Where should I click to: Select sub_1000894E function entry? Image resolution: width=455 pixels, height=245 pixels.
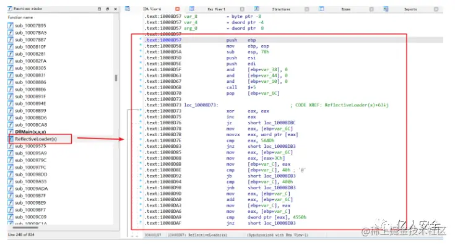tap(30, 103)
